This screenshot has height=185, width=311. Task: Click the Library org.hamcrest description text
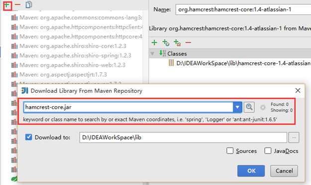(230, 28)
